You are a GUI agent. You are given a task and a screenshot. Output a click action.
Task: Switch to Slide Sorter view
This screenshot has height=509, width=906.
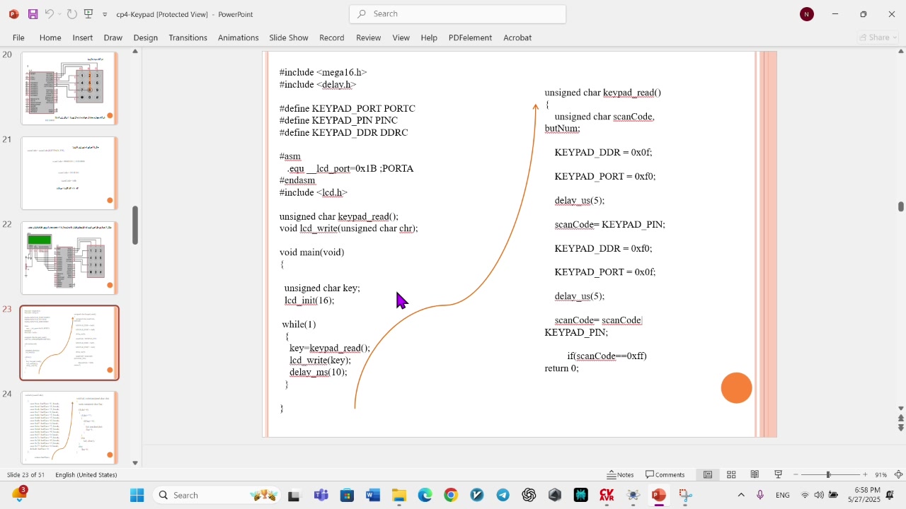pos(731,475)
